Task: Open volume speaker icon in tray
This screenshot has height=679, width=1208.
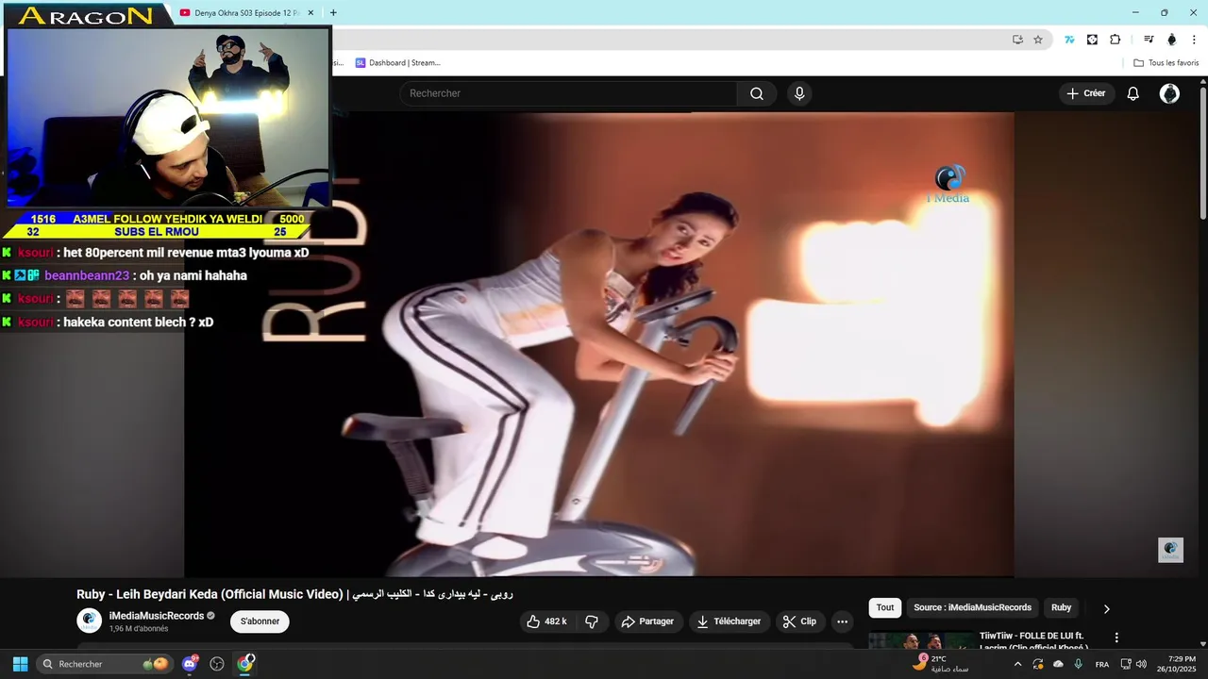Action: (1141, 664)
